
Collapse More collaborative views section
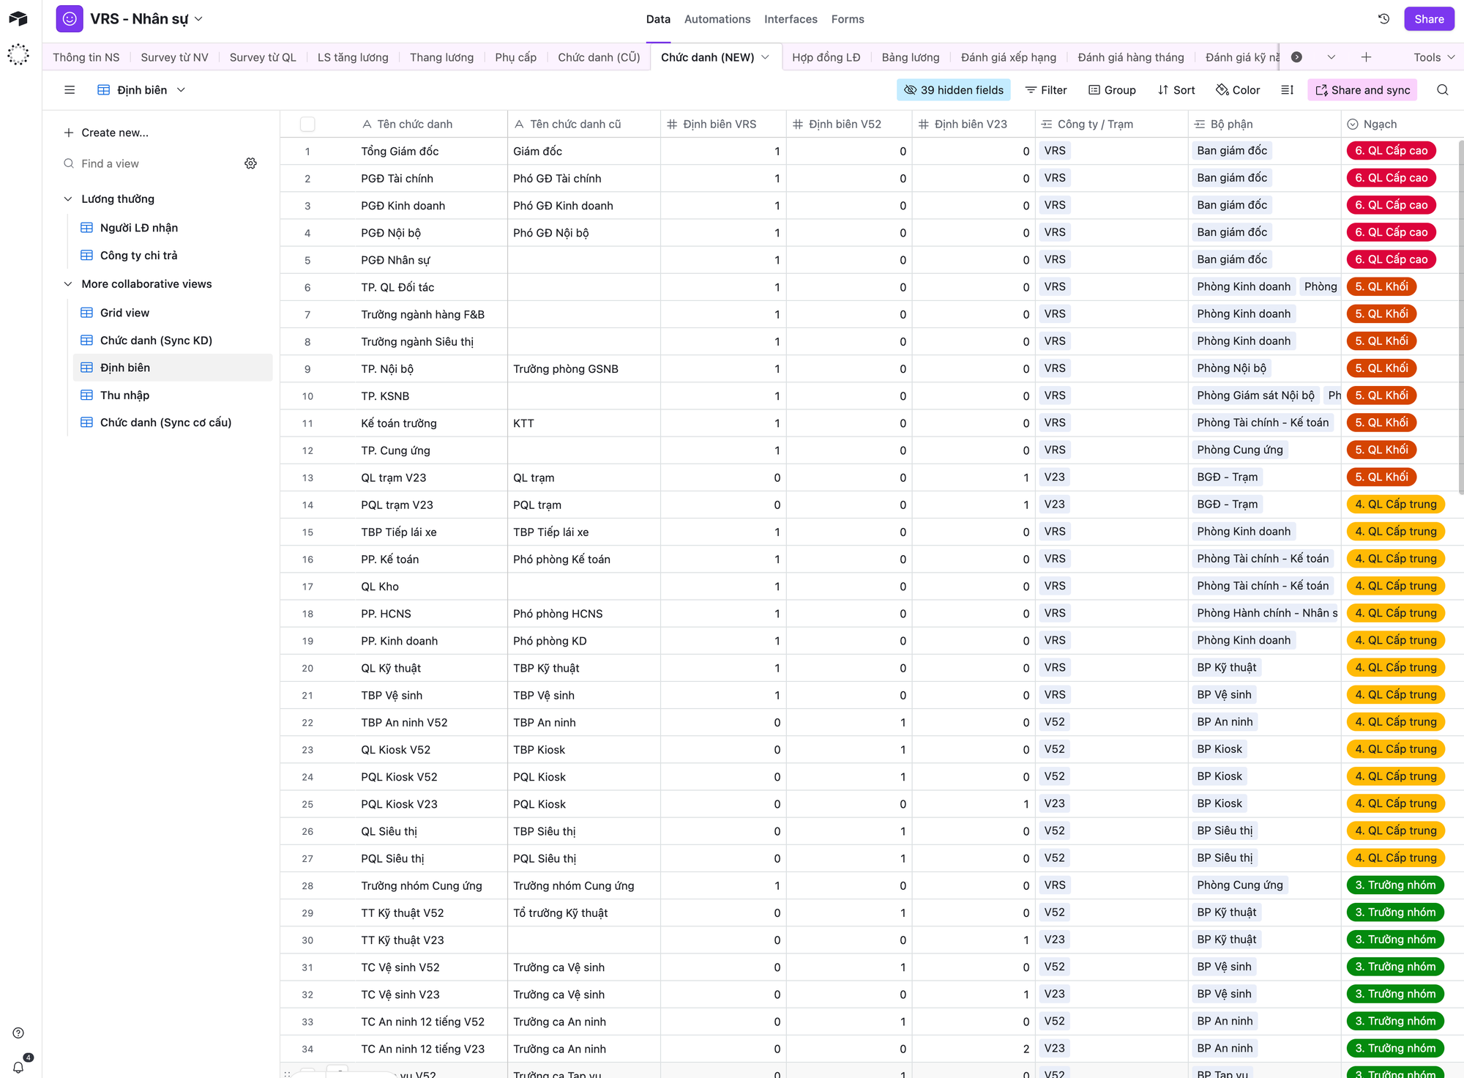click(68, 284)
